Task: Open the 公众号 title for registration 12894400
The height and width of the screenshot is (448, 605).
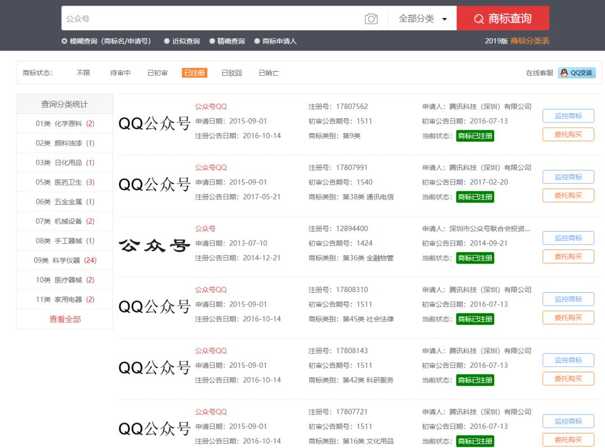Action: click(x=205, y=229)
